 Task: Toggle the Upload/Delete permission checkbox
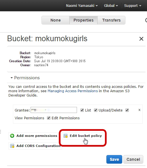coord(96,110)
